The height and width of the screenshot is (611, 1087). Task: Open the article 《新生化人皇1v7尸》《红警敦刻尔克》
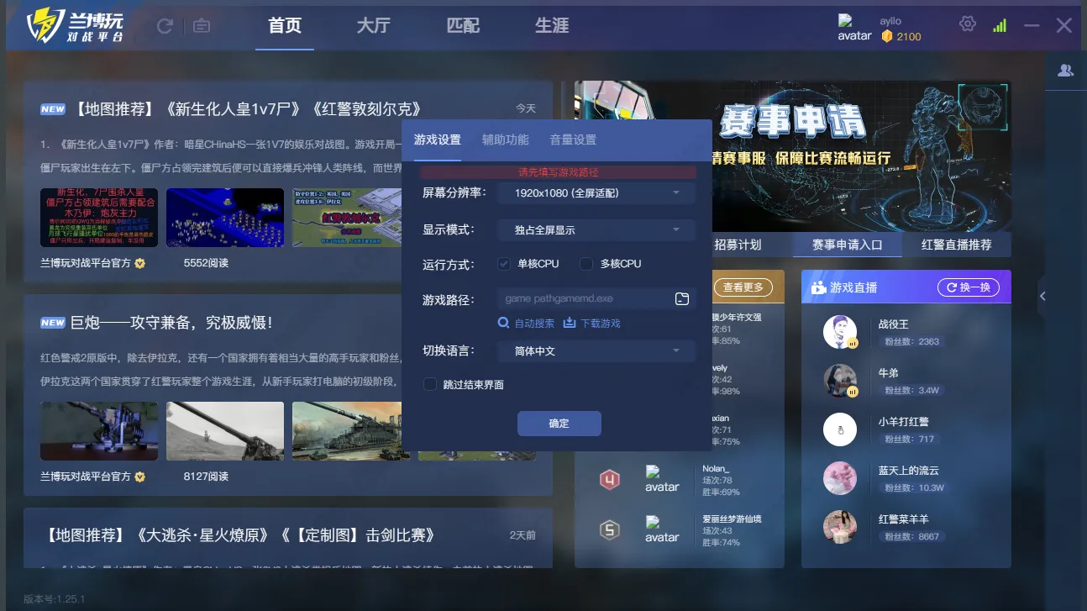pos(247,109)
